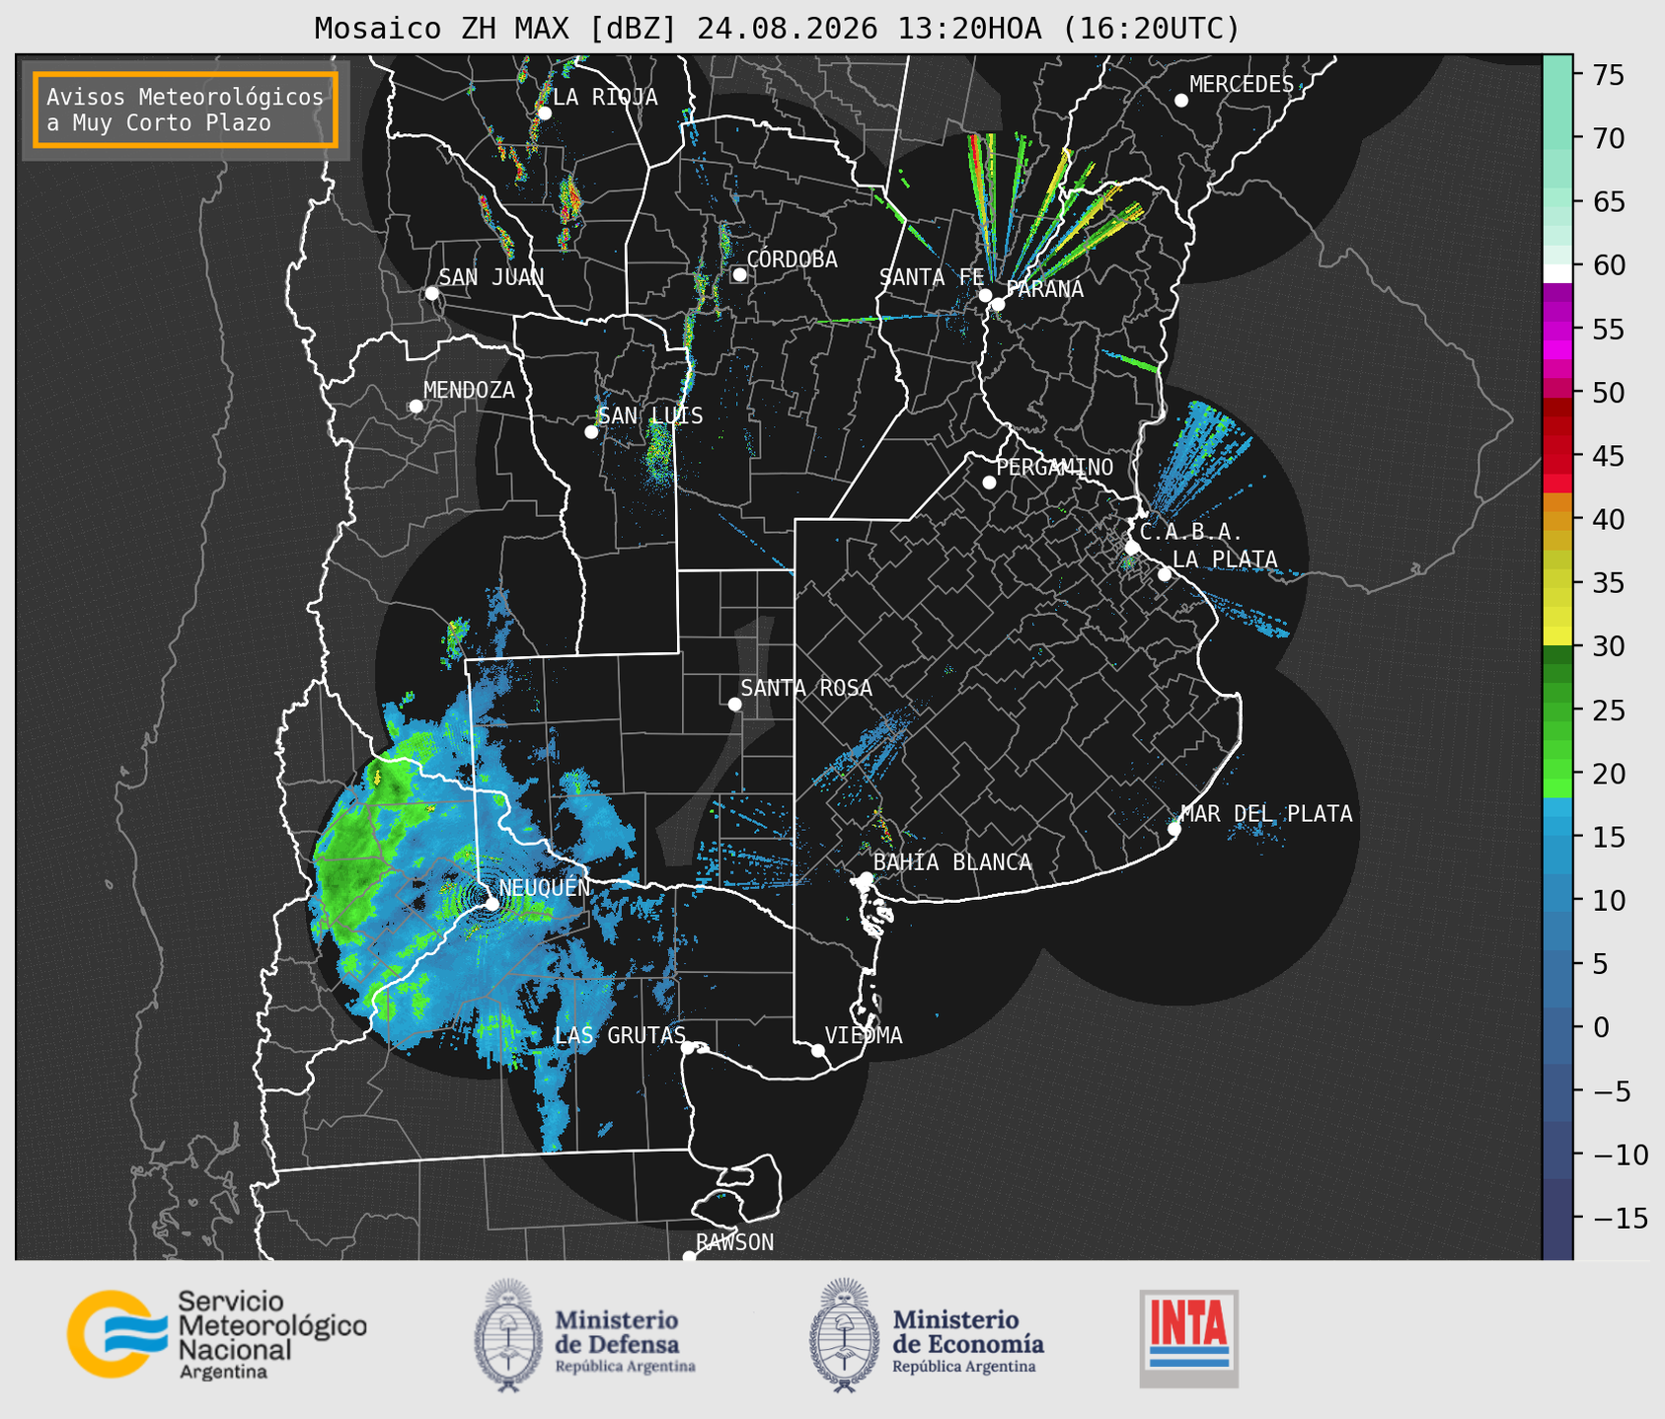Click the Bahía Blanca city marker
Image resolution: width=1665 pixels, height=1419 pixels.
pos(866,878)
